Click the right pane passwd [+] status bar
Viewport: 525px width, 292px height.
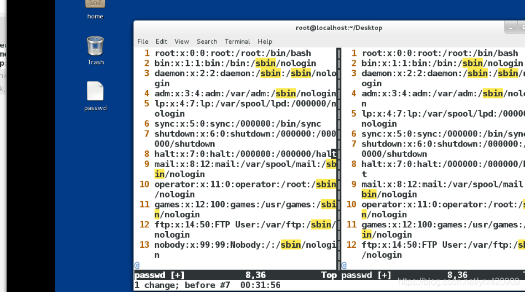click(433, 275)
